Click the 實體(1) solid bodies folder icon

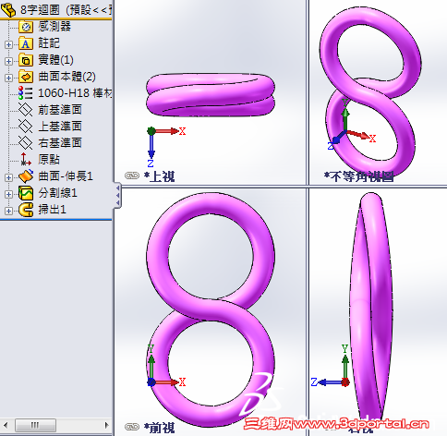point(26,60)
